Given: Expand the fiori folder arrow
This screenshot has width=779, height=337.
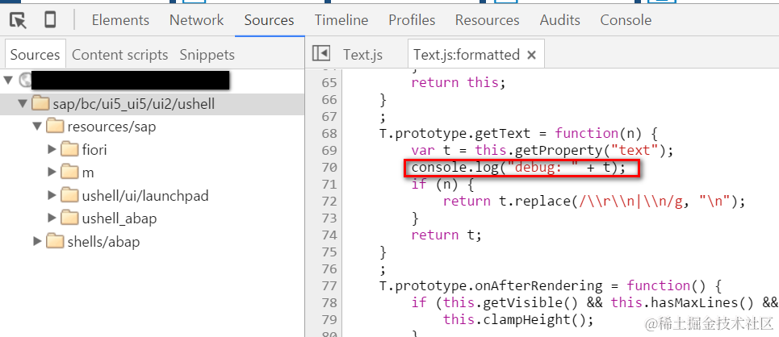Looking at the screenshot, I should pos(52,149).
